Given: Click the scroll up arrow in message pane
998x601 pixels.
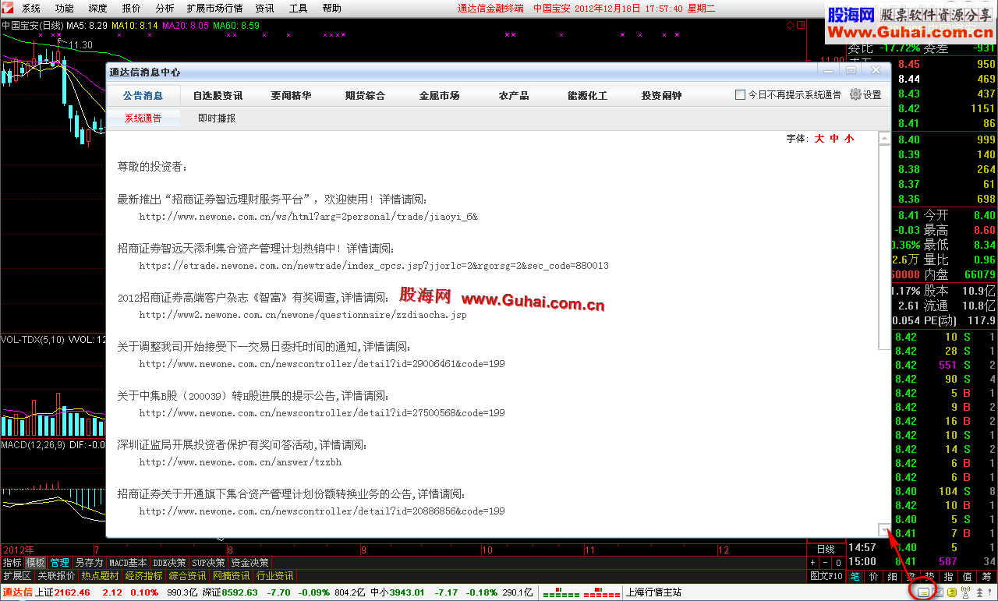Looking at the screenshot, I should (884, 139).
